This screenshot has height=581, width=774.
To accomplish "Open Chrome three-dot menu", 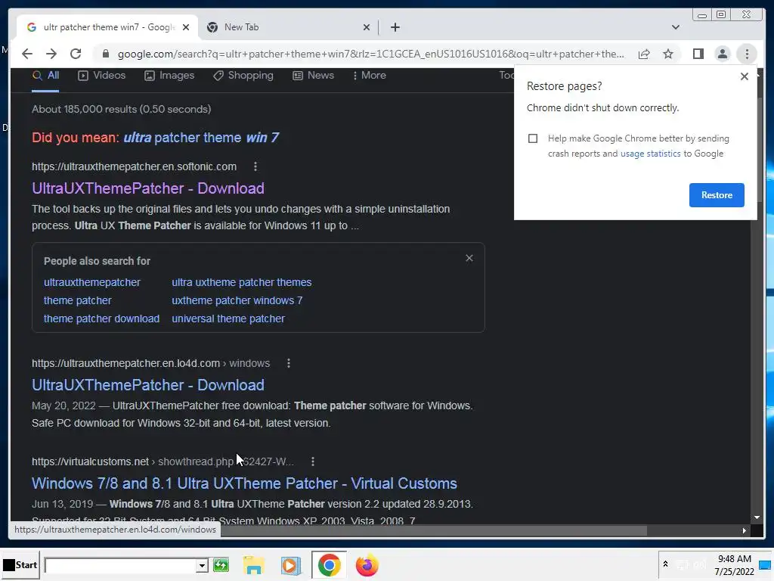I will [x=747, y=54].
